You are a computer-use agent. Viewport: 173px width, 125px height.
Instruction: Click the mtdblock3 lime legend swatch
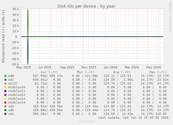(5, 99)
